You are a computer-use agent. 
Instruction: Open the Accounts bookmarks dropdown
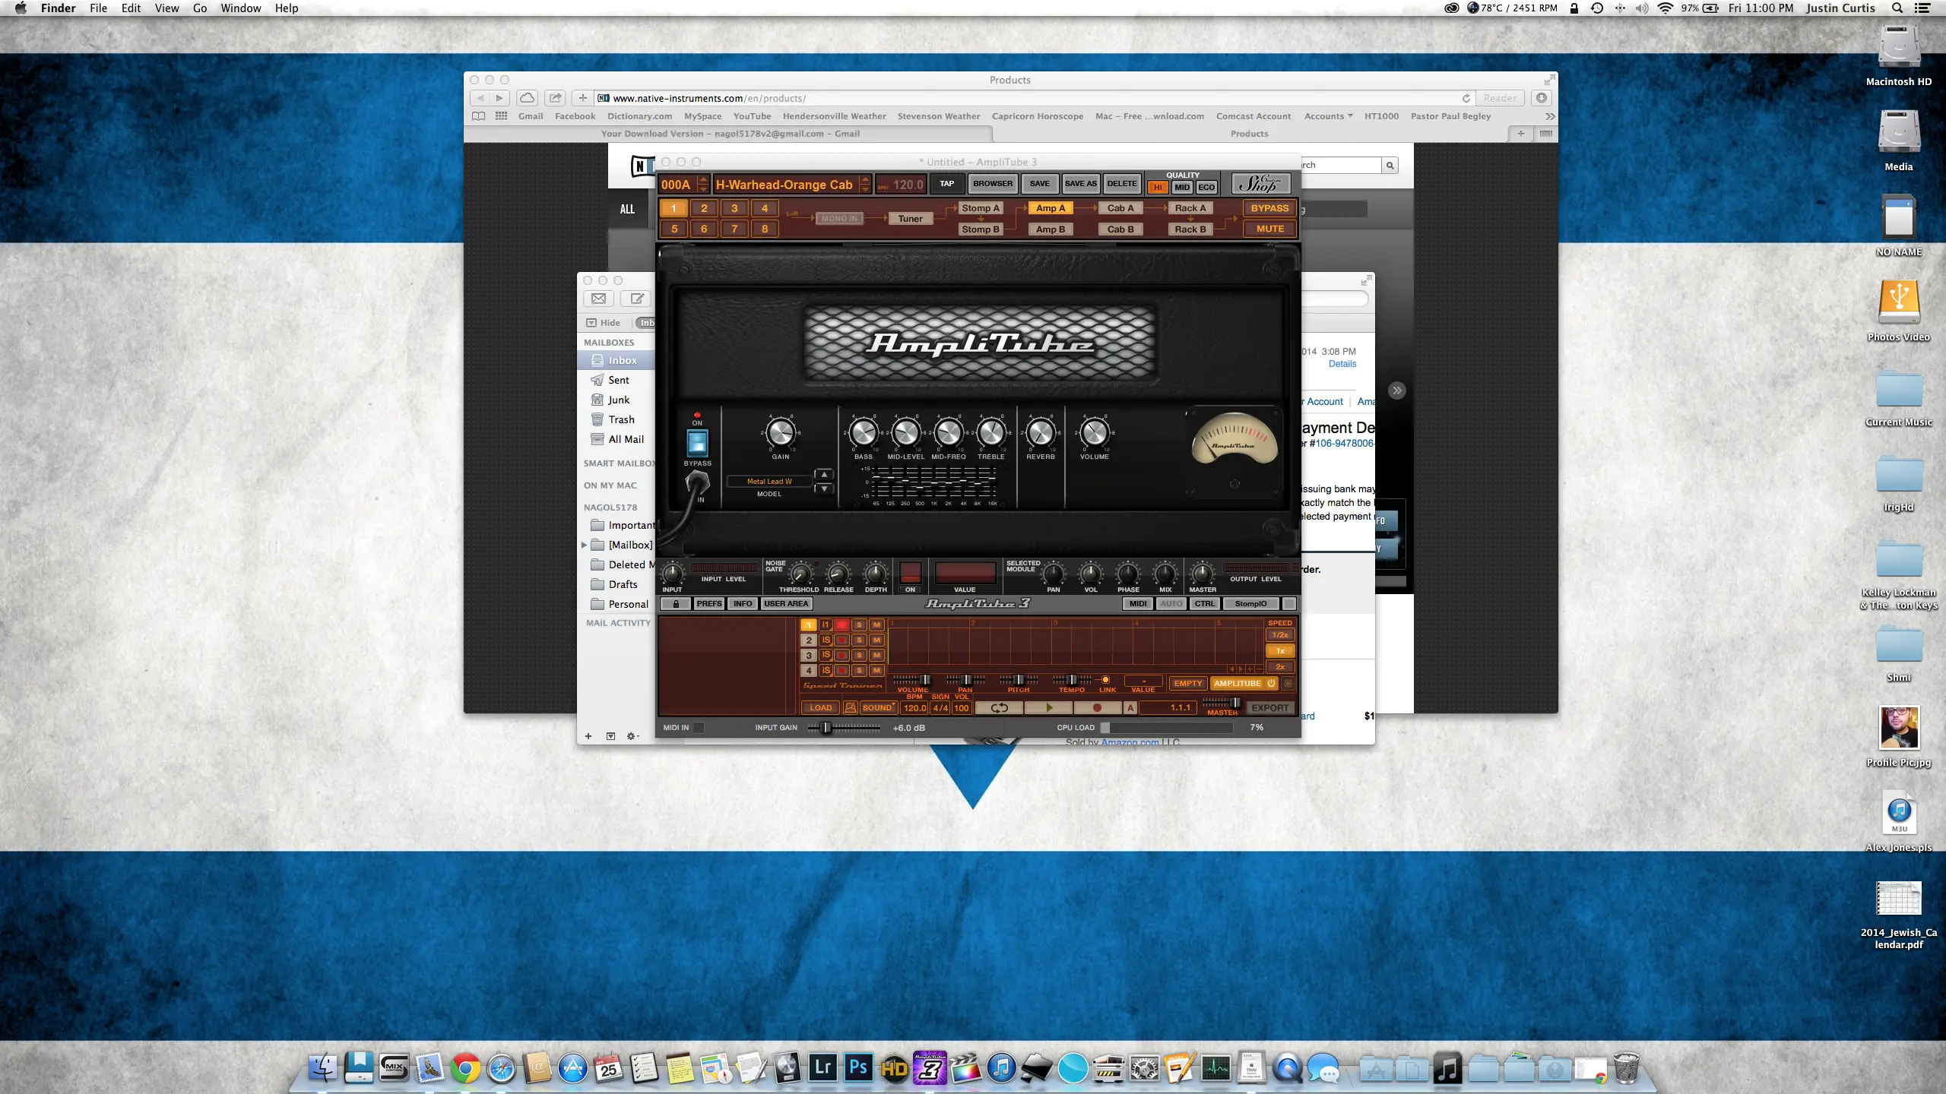pyautogui.click(x=1328, y=116)
